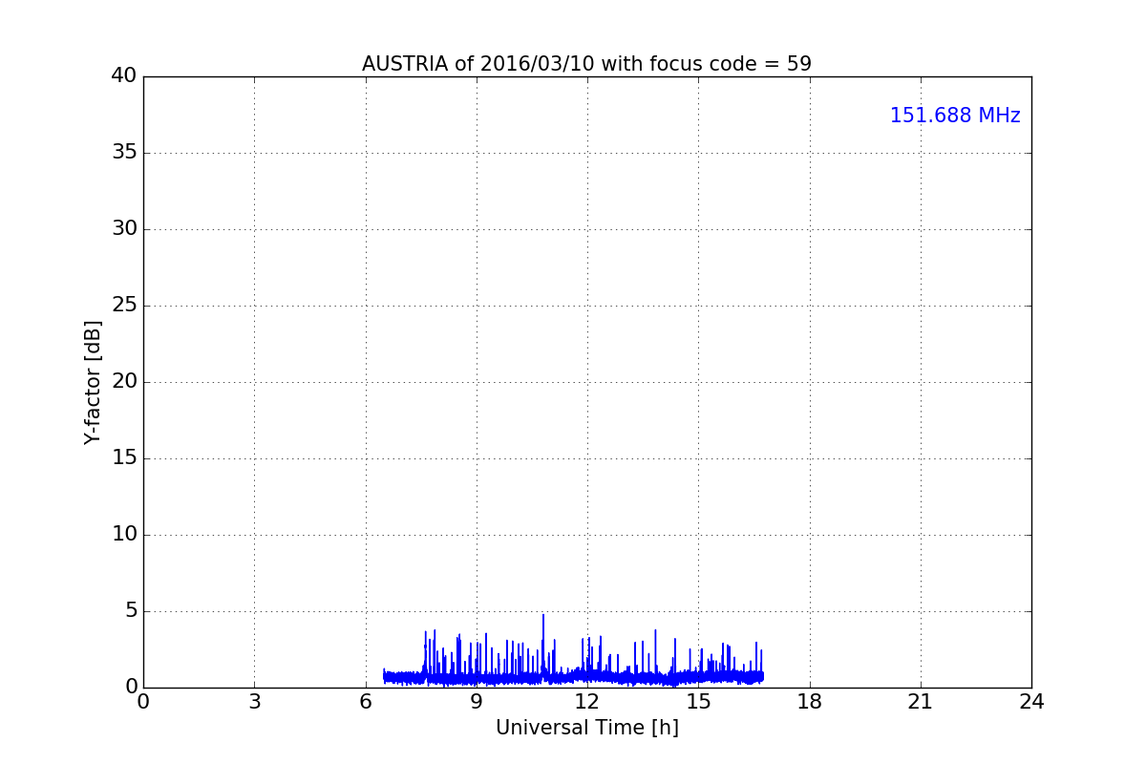This screenshot has height=764, width=1146.
Task: Click the '151.688 MHz' frequency label
Action: 955,116
